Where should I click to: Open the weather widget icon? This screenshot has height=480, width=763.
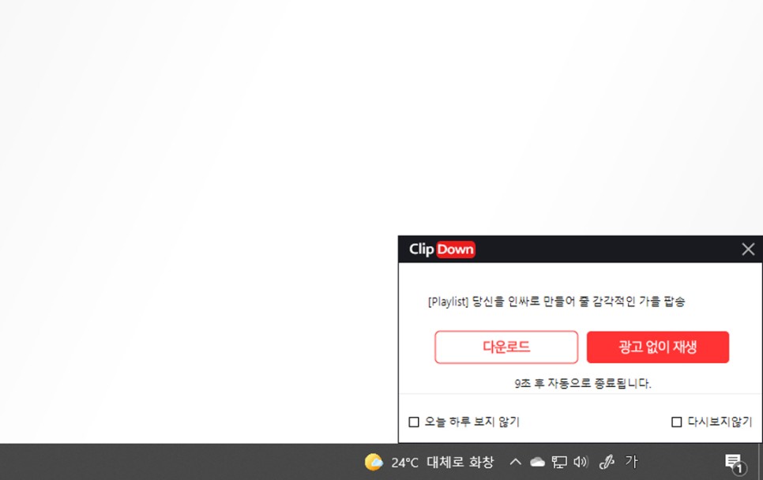coord(374,462)
